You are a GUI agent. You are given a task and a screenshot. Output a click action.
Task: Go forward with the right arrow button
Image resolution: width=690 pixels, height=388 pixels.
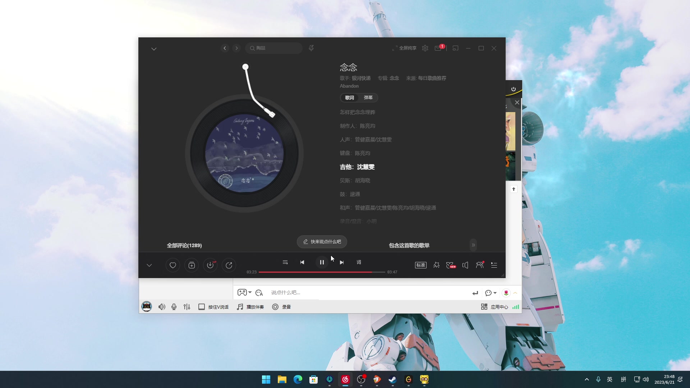pyautogui.click(x=236, y=48)
